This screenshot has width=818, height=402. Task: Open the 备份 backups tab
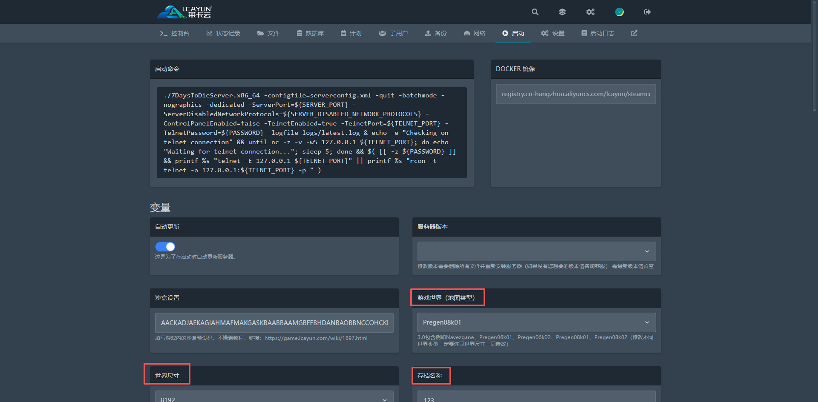pyautogui.click(x=436, y=33)
